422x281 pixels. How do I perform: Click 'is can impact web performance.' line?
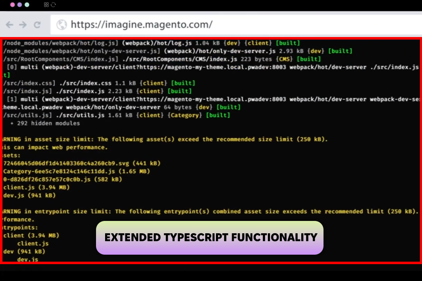point(55,147)
